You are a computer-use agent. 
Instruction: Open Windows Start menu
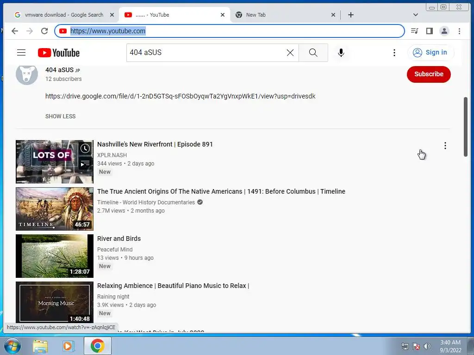coord(12,346)
